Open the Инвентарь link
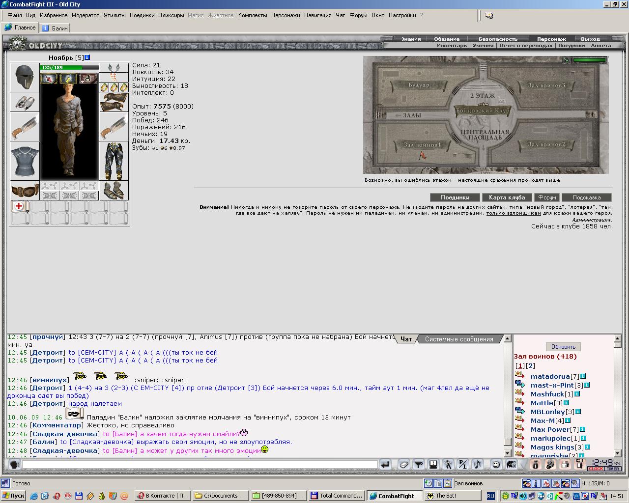 point(452,45)
